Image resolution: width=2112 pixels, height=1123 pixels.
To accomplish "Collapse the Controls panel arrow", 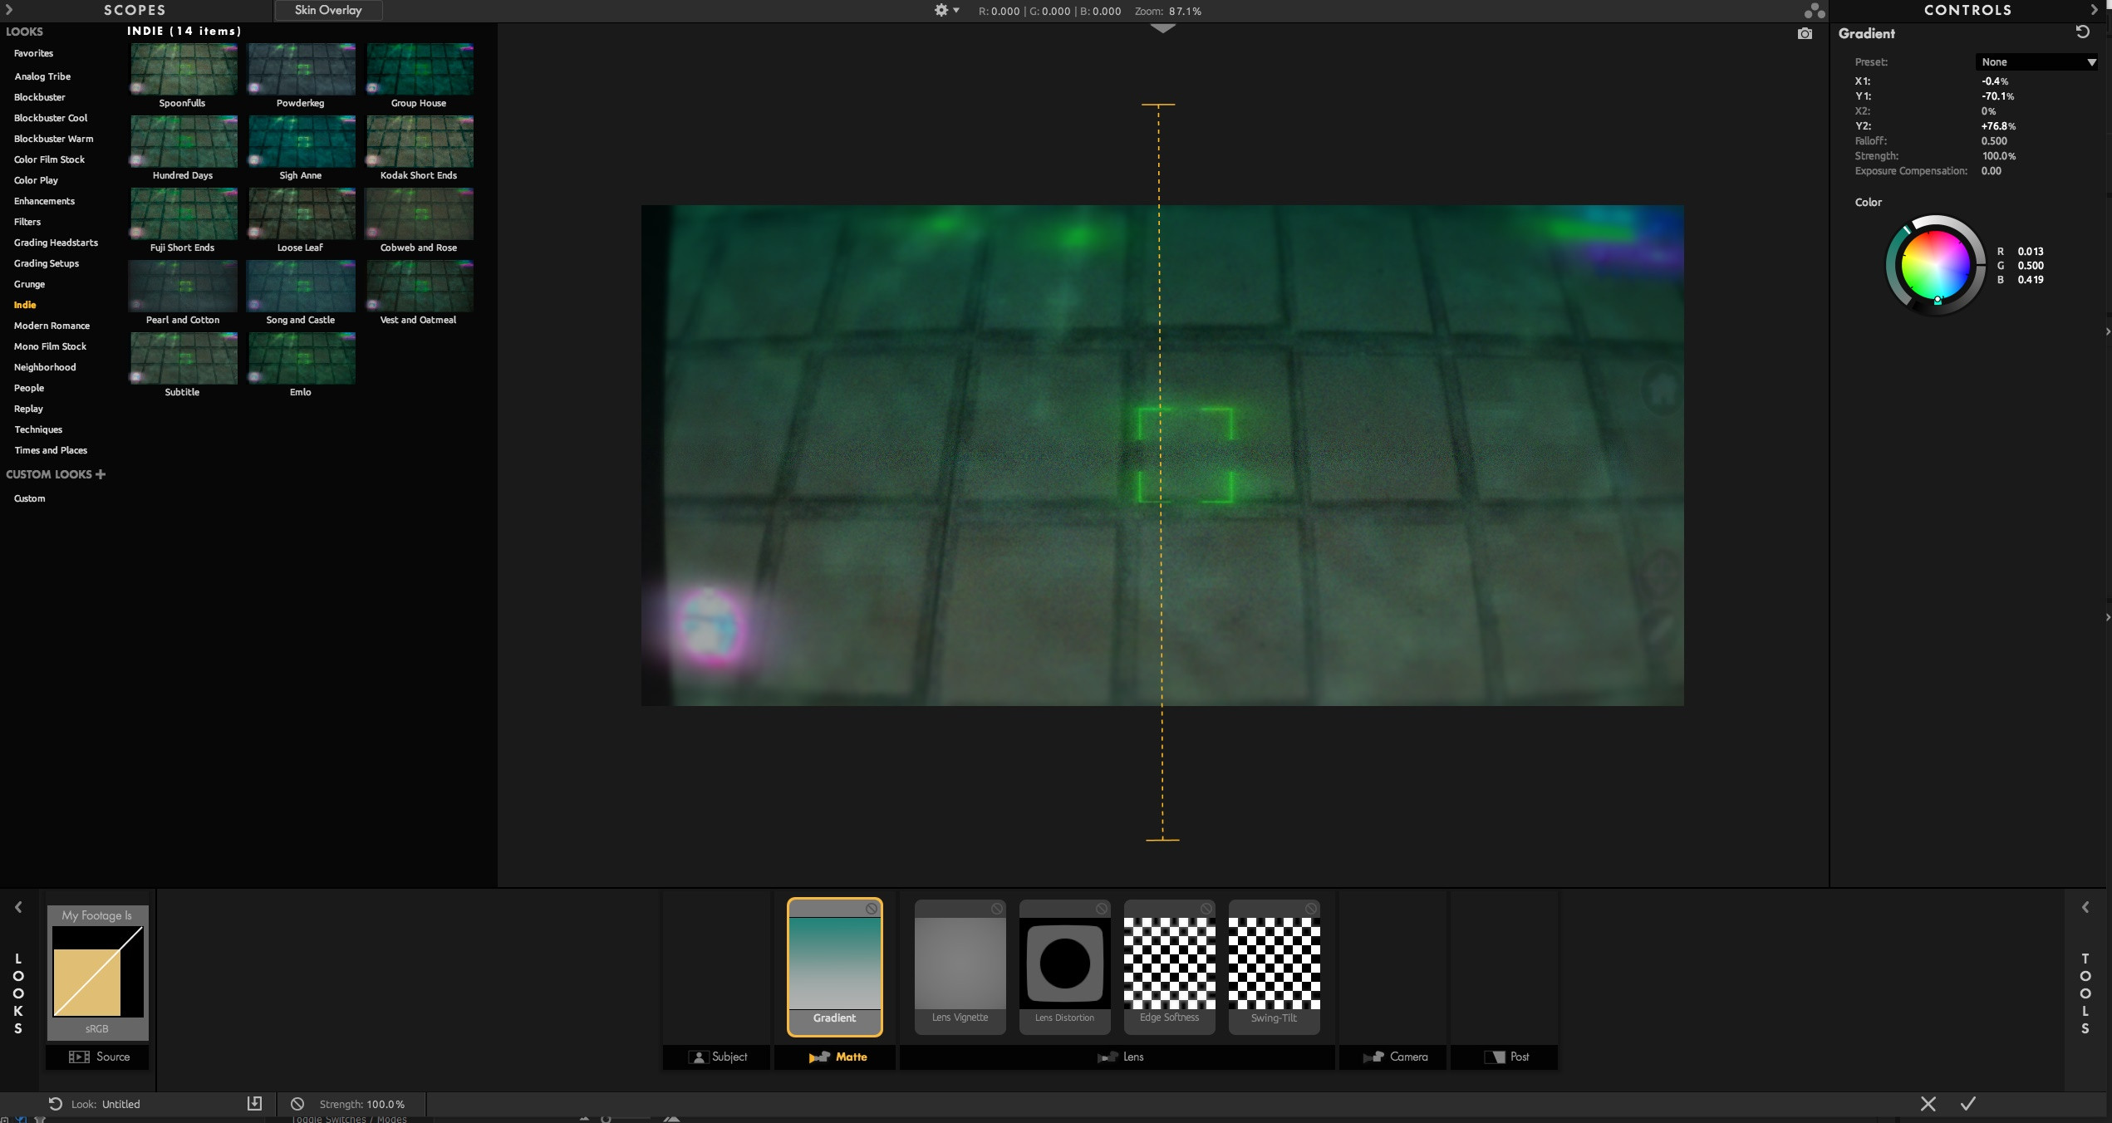I will click(2094, 9).
